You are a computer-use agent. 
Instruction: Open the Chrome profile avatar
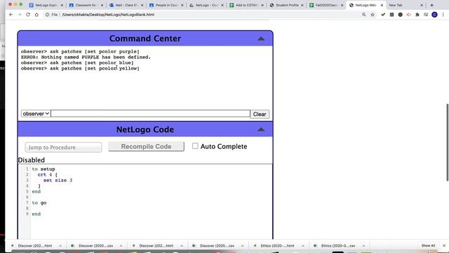[434, 14]
